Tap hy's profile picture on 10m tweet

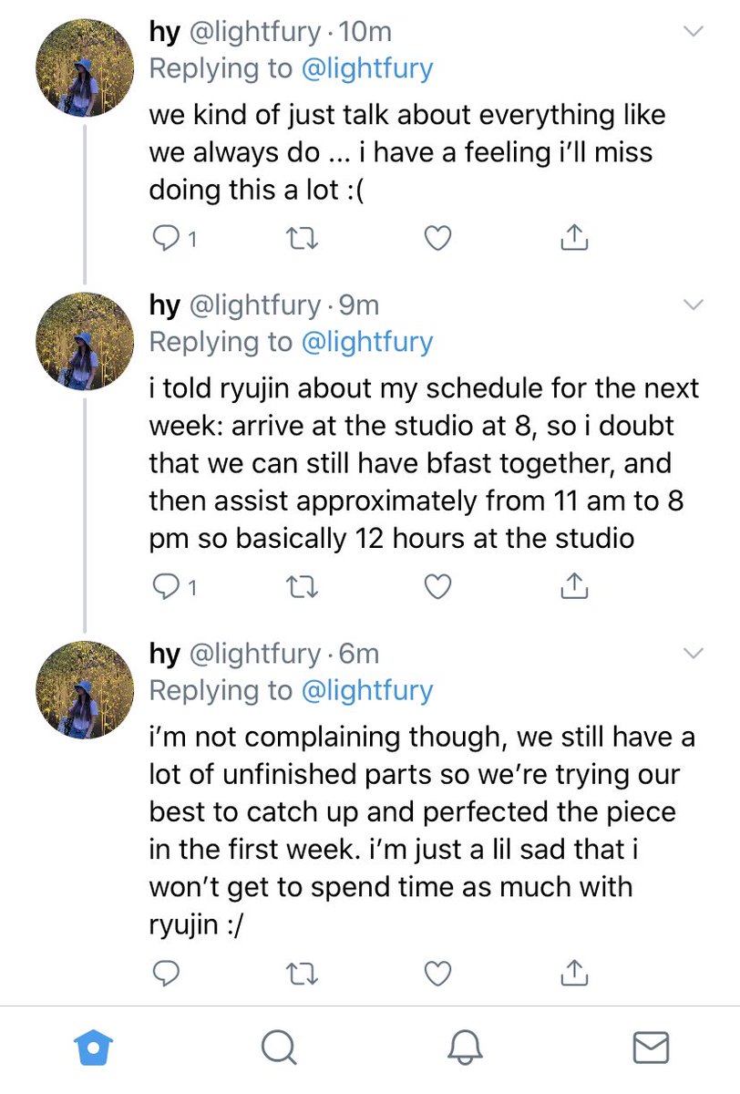click(86, 67)
